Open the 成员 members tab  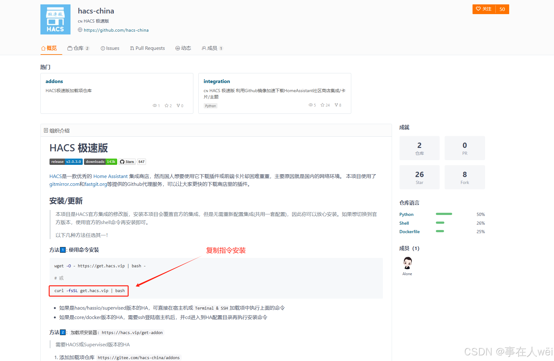click(212, 48)
